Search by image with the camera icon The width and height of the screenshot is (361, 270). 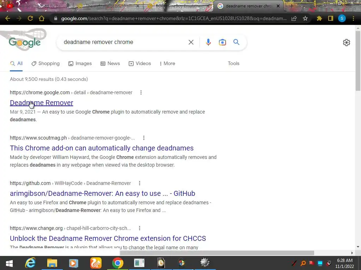pos(222,42)
